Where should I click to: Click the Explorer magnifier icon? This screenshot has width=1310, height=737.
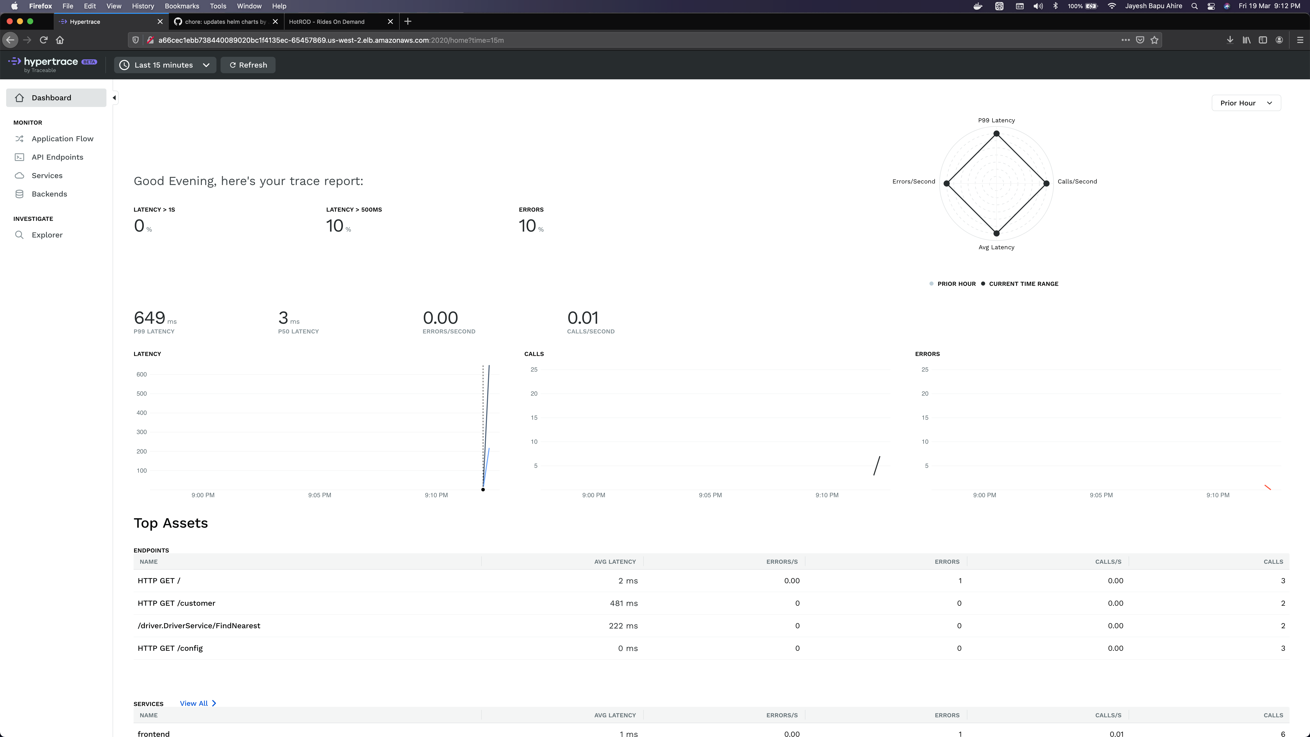(x=19, y=235)
